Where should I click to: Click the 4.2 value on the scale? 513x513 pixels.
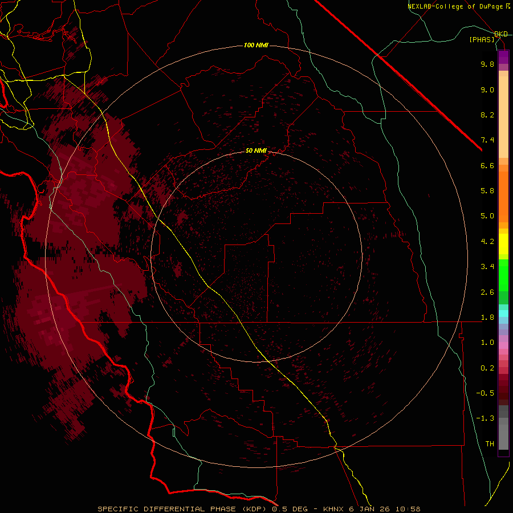487,242
